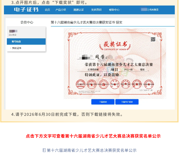The image size is (179, 156).
Task: Click the 电子证书 site logo
Action: 26,10
